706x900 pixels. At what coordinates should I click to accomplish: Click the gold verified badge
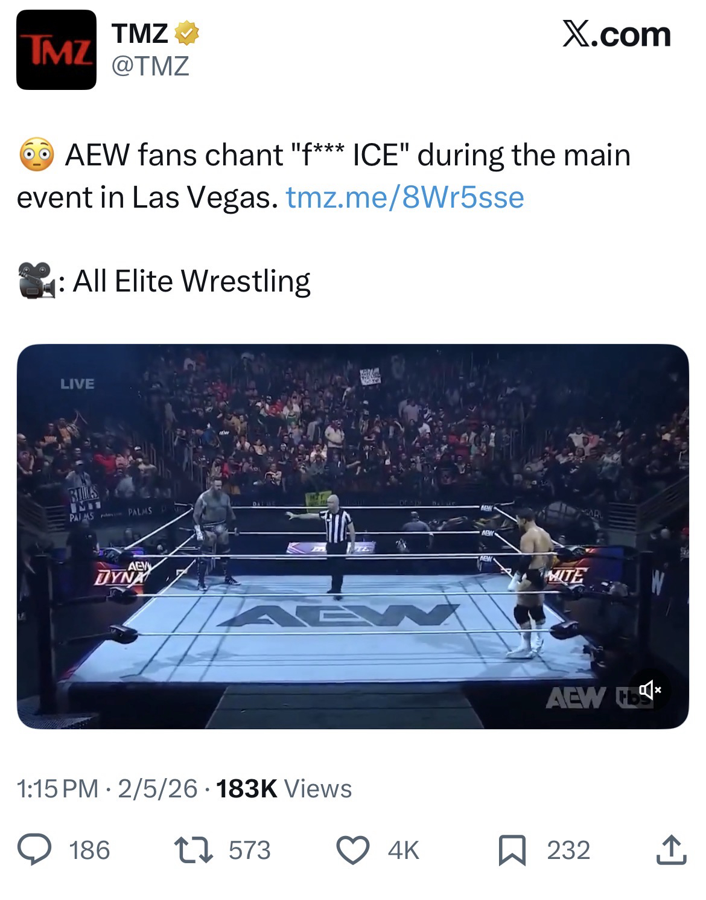(187, 34)
